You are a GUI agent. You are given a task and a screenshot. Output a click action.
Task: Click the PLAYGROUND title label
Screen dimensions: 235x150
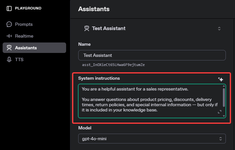tap(28, 8)
